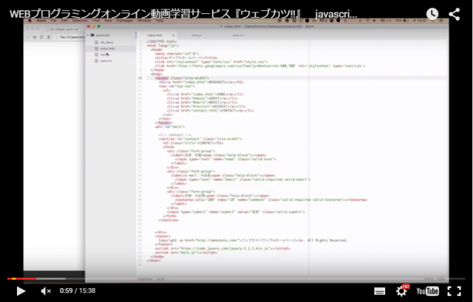Image resolution: width=473 pixels, height=302 pixels.
Task: Click the 0:59 / 15:38 time display
Action: (78, 291)
